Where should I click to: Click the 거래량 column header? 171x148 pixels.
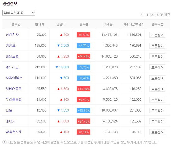108,24
